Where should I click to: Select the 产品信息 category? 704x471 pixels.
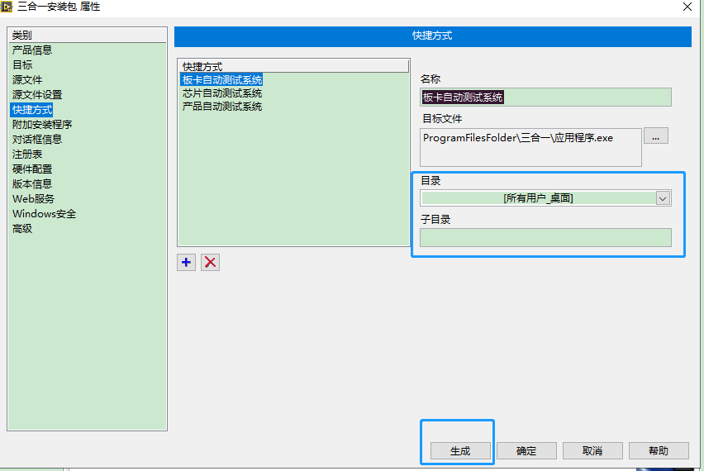(x=32, y=50)
